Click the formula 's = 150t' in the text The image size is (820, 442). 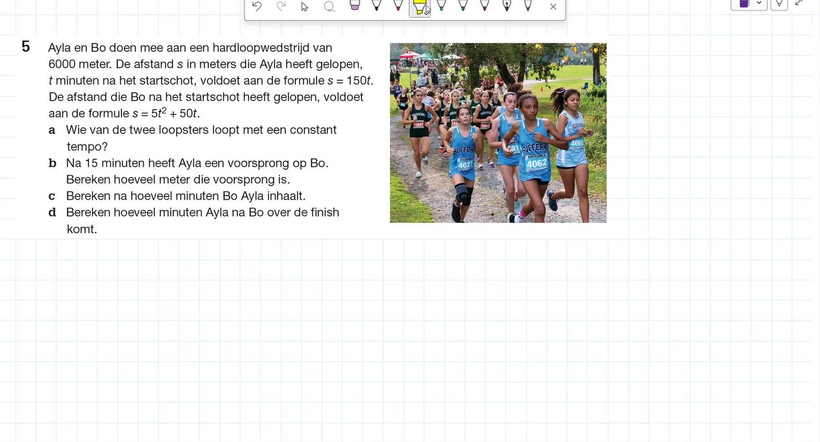pyautogui.click(x=350, y=80)
